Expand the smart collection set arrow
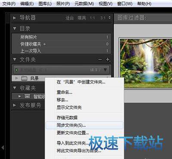172x159 pixels. [x=20, y=96]
